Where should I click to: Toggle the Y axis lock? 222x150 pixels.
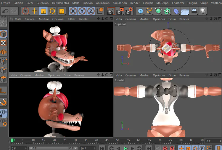[x=82, y=11]
